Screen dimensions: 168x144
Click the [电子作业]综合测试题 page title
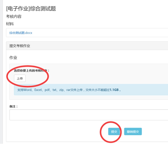31,8
